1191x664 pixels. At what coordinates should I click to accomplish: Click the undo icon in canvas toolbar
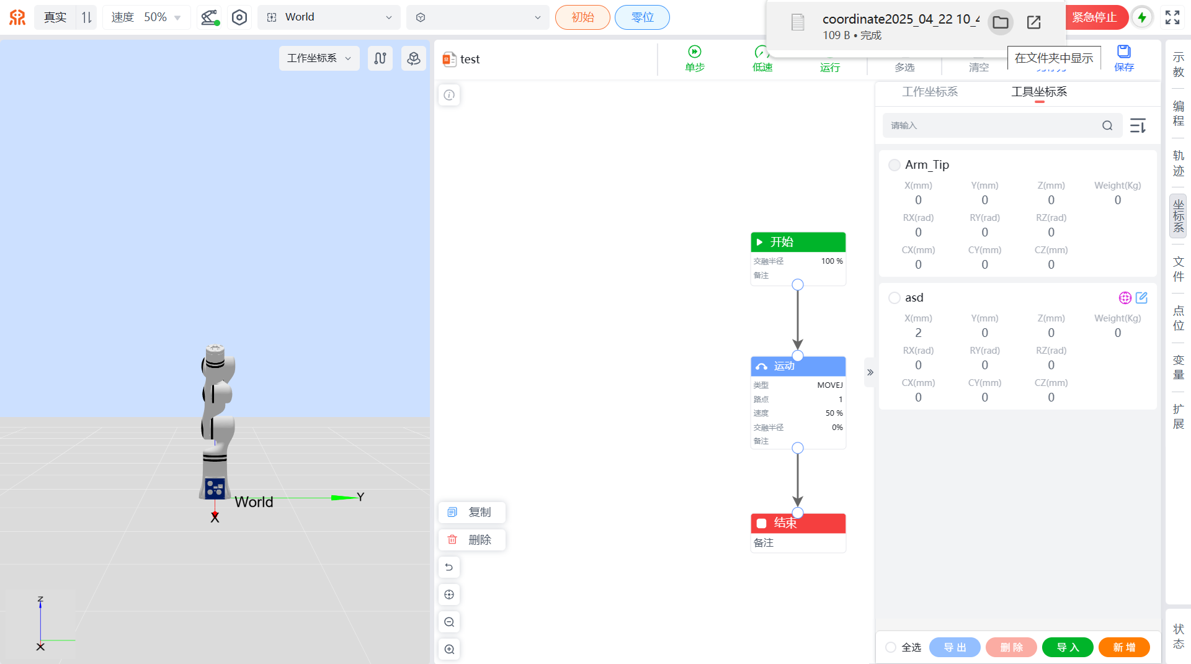449,567
